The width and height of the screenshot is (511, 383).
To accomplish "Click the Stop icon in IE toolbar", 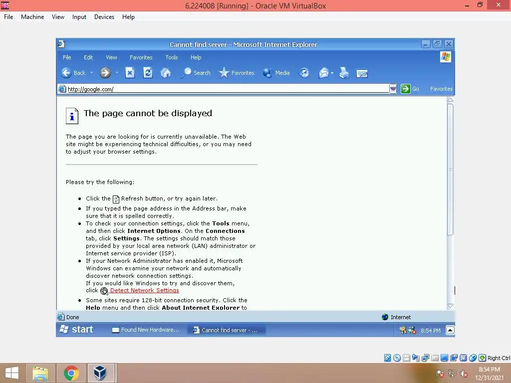I will click(x=130, y=73).
